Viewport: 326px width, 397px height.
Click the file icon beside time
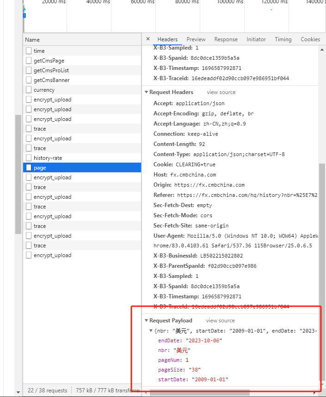point(29,50)
